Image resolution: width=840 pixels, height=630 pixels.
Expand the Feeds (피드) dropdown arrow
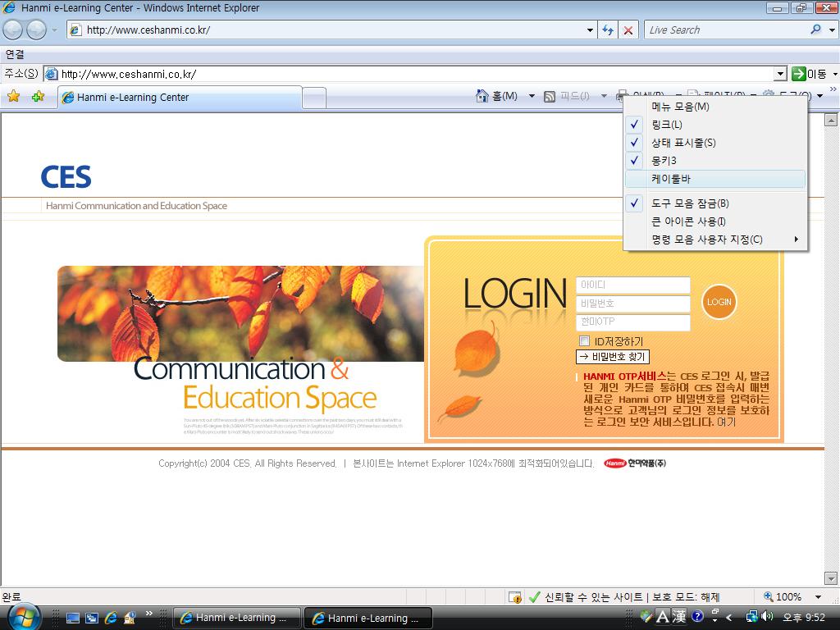pos(604,97)
